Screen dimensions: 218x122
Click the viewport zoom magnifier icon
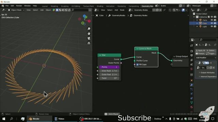coord(89,28)
